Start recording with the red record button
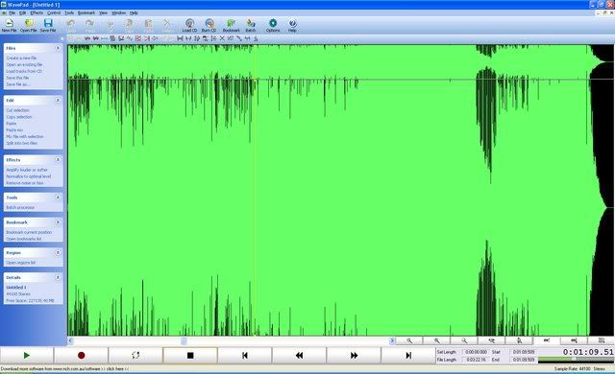 (x=81, y=355)
